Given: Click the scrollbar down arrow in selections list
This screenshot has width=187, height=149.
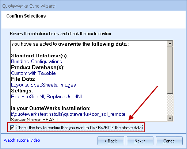Looking at the screenshot, I should [170, 118].
